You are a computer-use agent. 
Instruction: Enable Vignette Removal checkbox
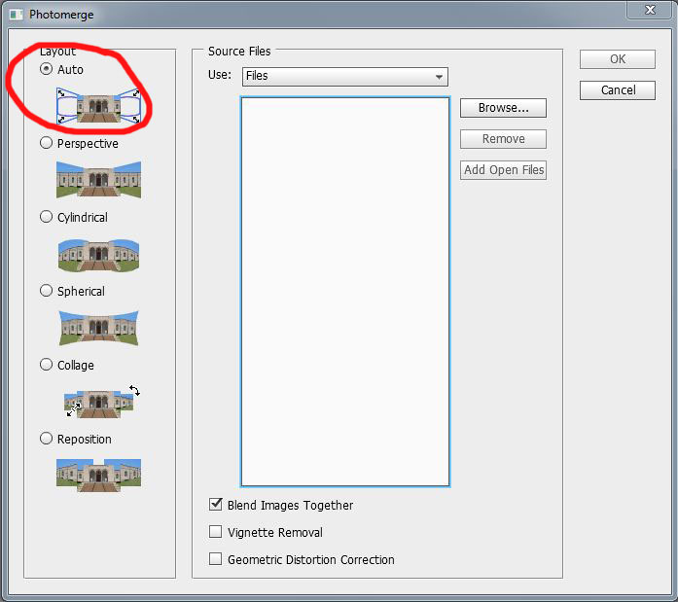(215, 532)
